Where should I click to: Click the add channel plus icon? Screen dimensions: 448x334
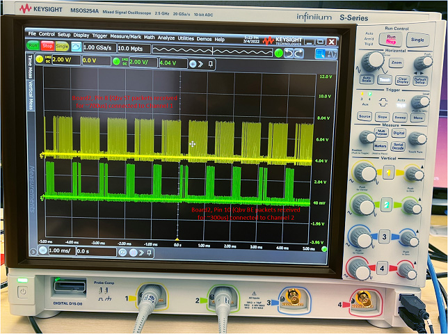pos(193,64)
